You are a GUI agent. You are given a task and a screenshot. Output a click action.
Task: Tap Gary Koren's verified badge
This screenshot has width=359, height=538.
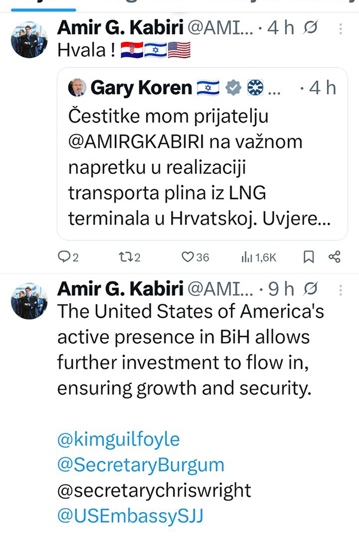235,88
